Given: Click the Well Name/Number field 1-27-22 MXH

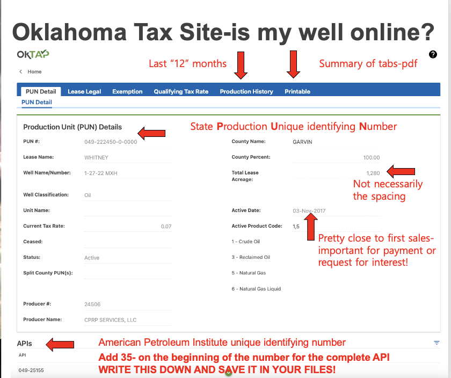Looking at the screenshot, I should click(x=101, y=173).
